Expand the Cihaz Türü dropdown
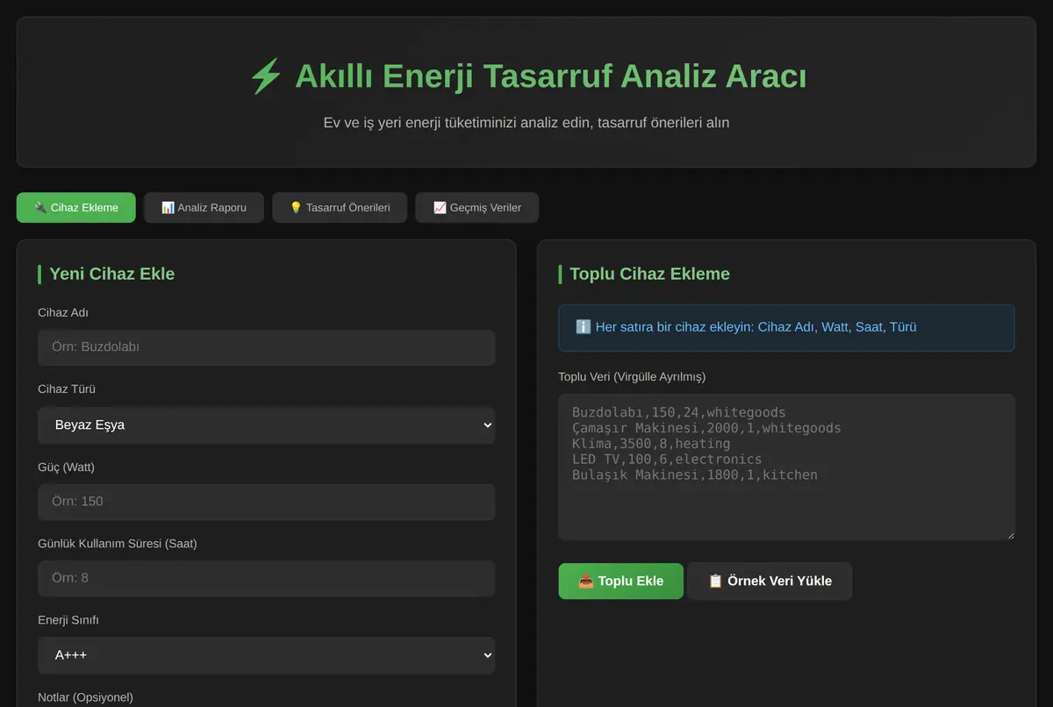Screen dimensions: 1053x707 (267, 425)
